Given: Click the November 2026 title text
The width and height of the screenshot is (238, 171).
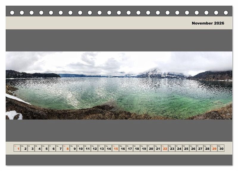Looking at the screenshot, I should [x=208, y=23].
